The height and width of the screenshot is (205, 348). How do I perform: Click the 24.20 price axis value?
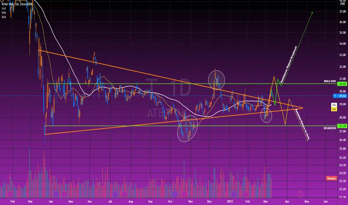pos(342,173)
